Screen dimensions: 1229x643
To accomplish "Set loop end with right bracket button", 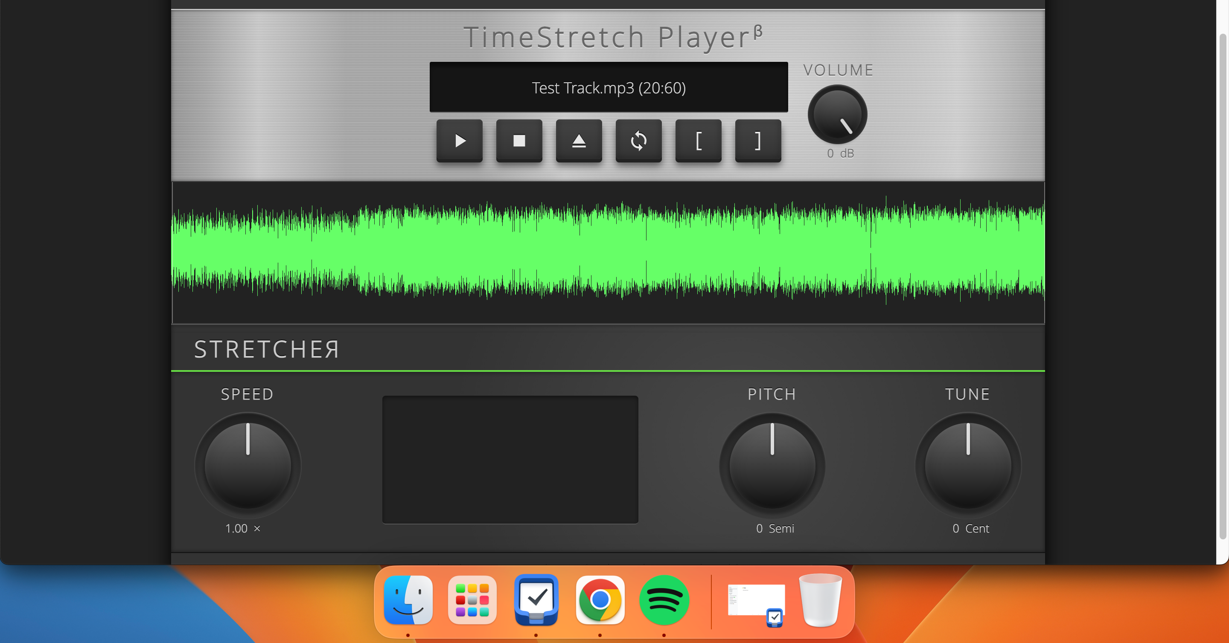I will pyautogui.click(x=757, y=141).
